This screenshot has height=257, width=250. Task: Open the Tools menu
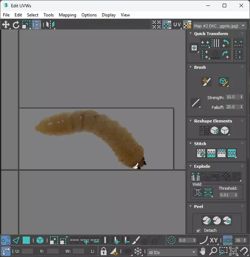click(x=49, y=15)
